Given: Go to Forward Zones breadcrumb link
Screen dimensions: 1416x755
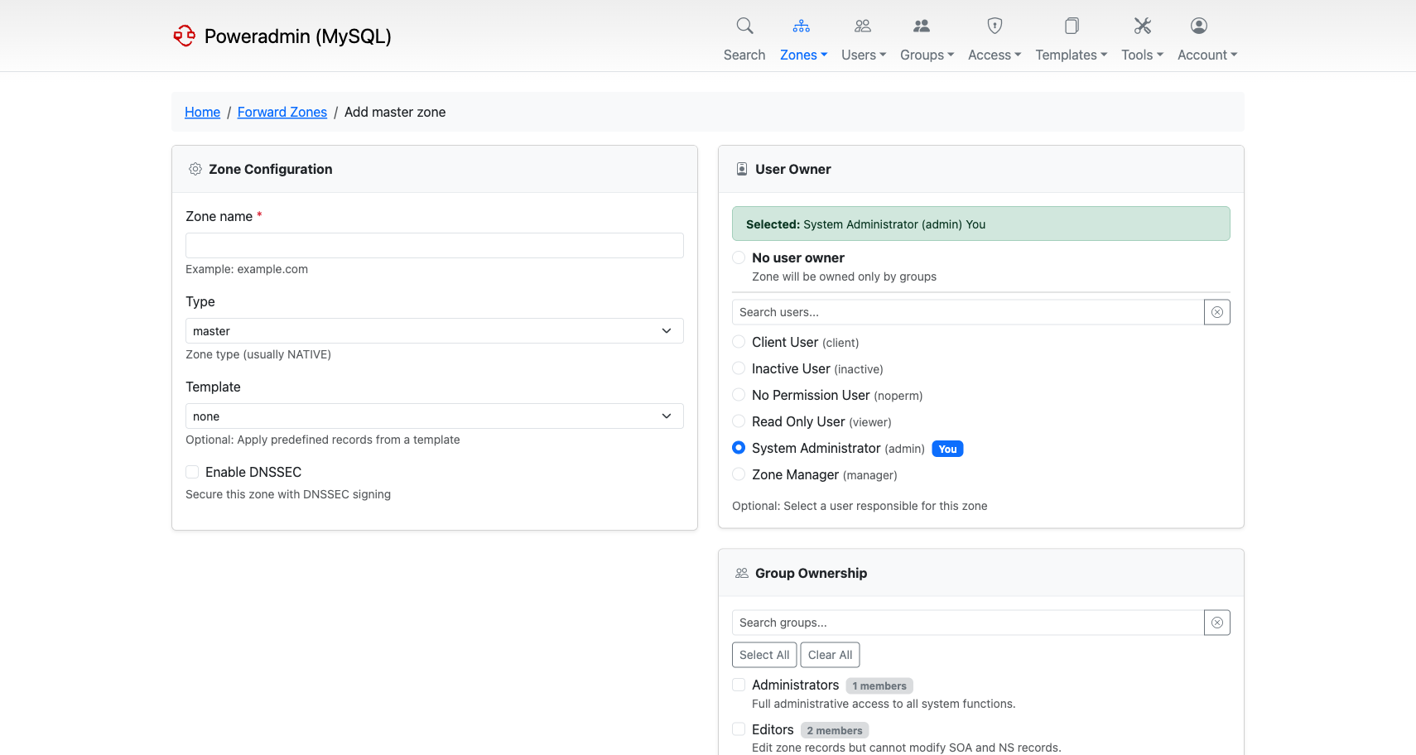Looking at the screenshot, I should pyautogui.click(x=282, y=112).
